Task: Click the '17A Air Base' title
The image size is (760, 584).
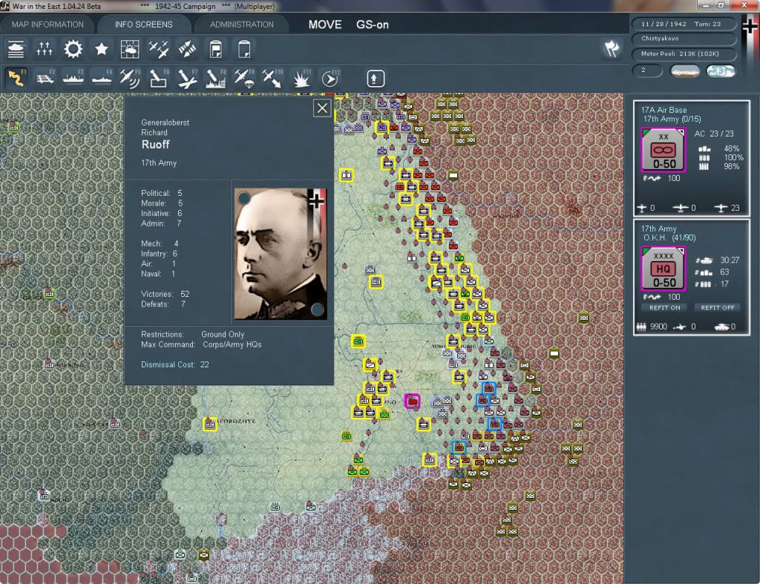Action: pos(664,110)
